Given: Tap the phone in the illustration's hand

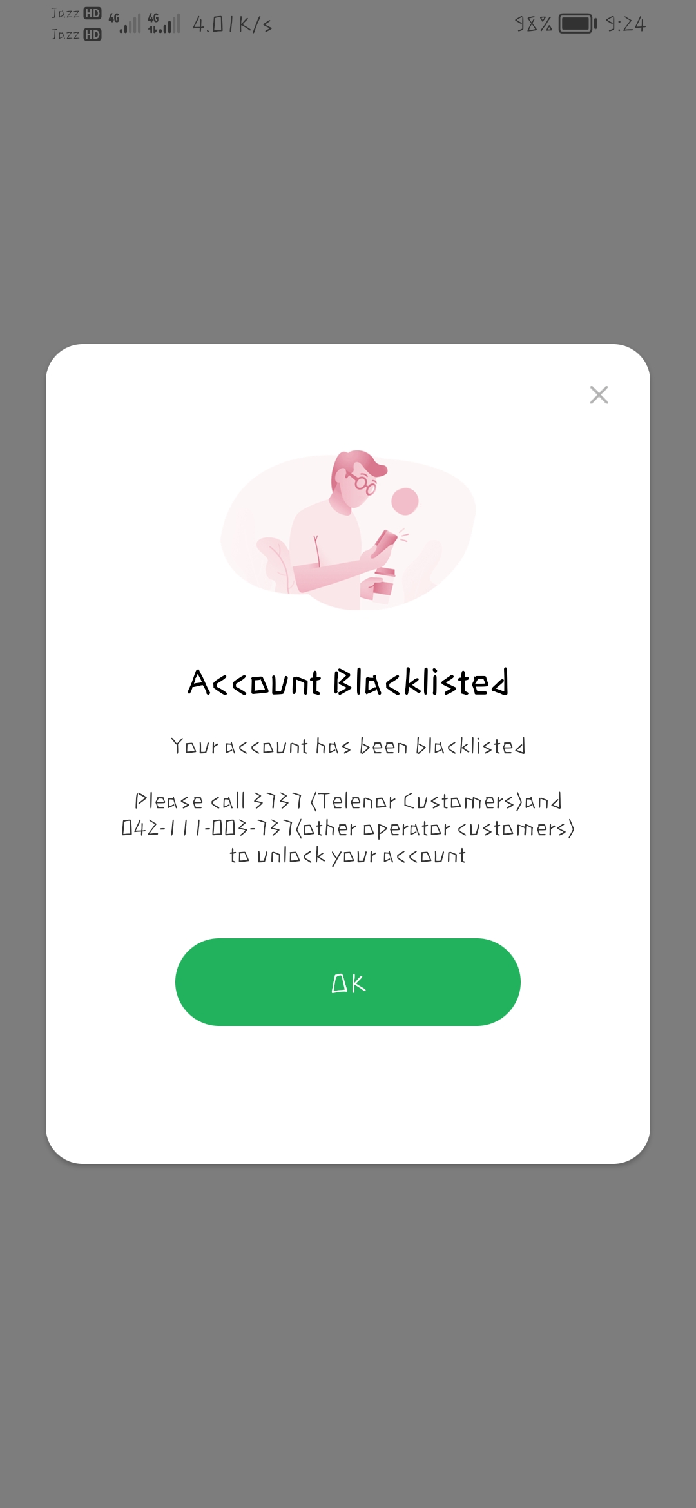Looking at the screenshot, I should pos(385,541).
